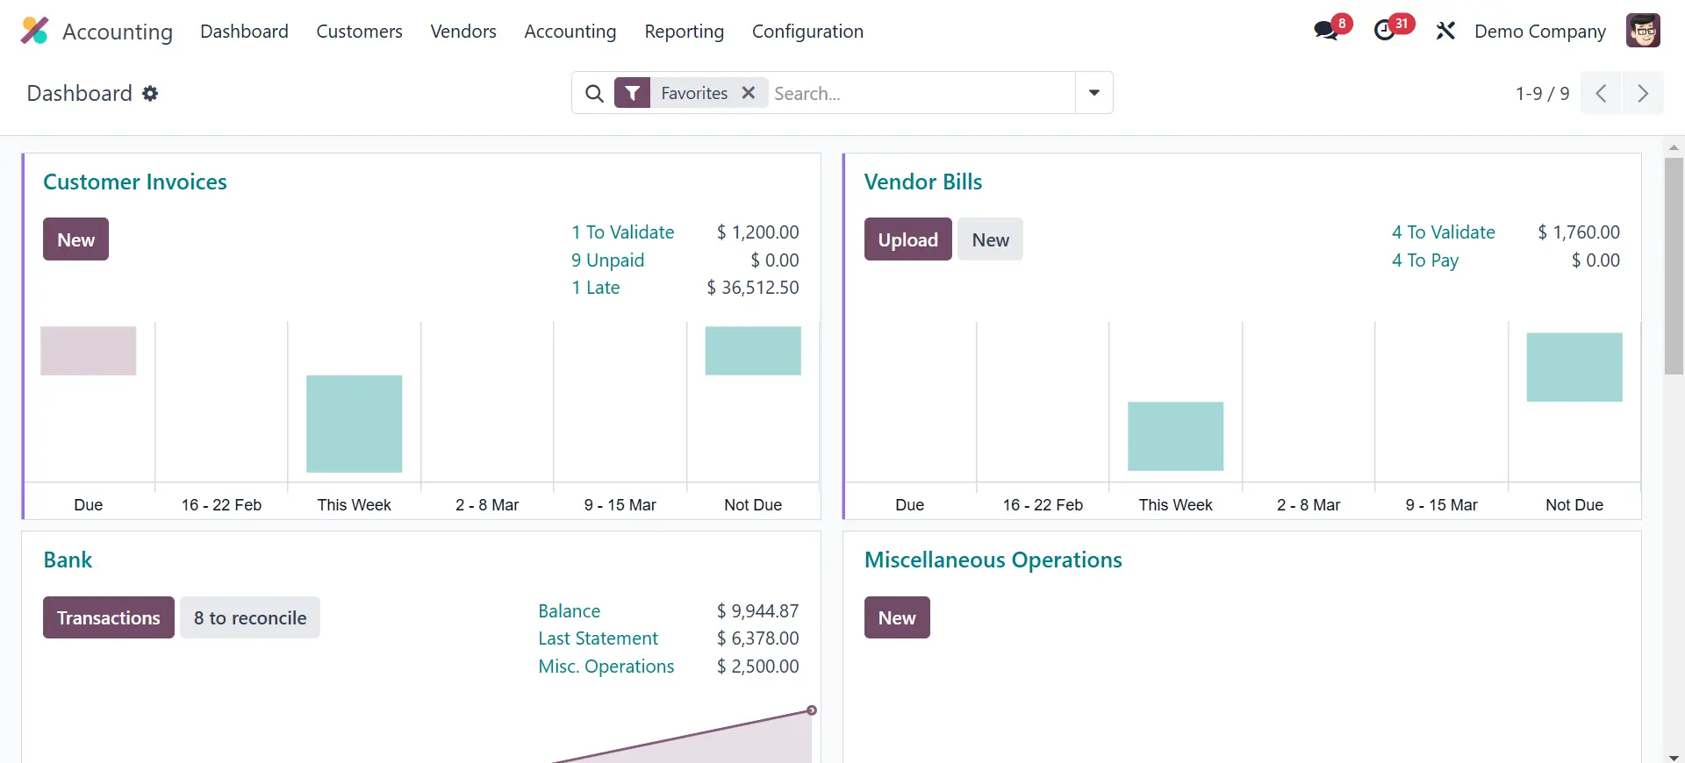Open 8 to reconcile
The width and height of the screenshot is (1685, 763).
250,617
